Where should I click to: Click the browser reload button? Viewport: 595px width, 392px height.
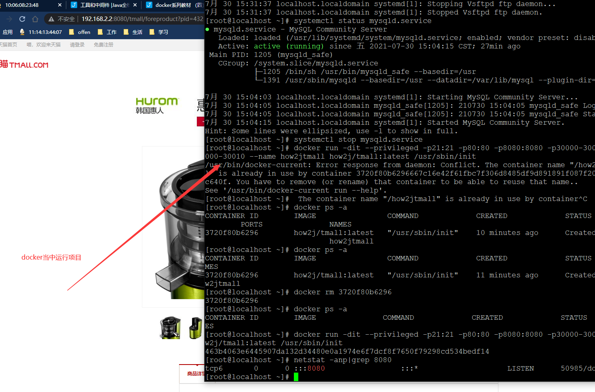coord(22,19)
